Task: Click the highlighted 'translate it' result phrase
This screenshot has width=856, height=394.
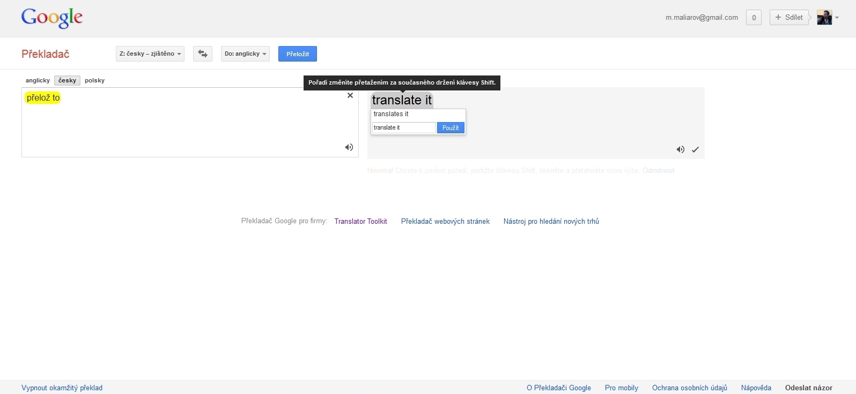Action: [x=402, y=100]
